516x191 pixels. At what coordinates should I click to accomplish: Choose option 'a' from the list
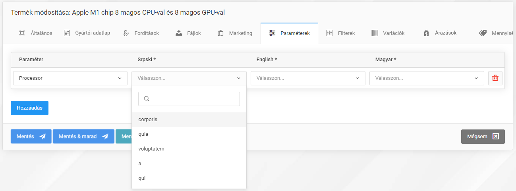(189, 164)
